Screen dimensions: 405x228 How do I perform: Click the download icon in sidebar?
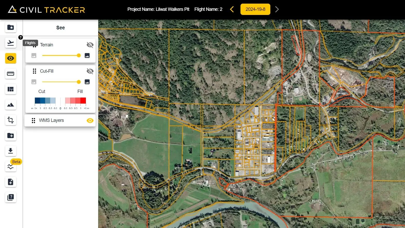pos(11,151)
